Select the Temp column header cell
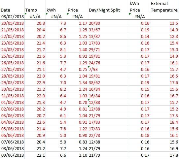The width and height of the screenshot is (179, 159). click(35, 7)
